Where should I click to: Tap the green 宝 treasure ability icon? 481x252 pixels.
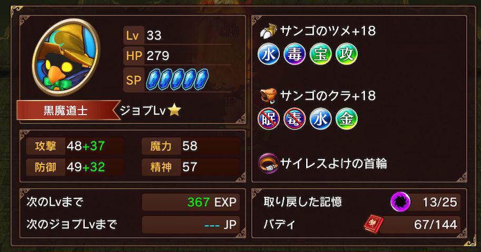point(320,54)
